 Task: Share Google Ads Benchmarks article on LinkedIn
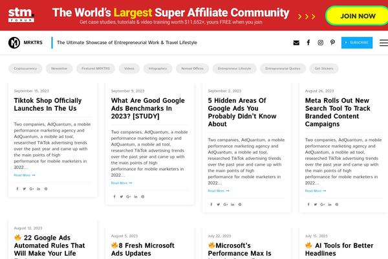(x=136, y=197)
